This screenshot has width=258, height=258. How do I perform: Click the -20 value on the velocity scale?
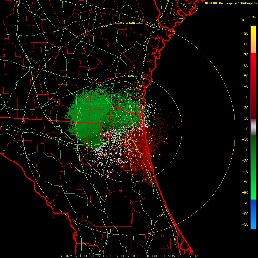point(245,150)
